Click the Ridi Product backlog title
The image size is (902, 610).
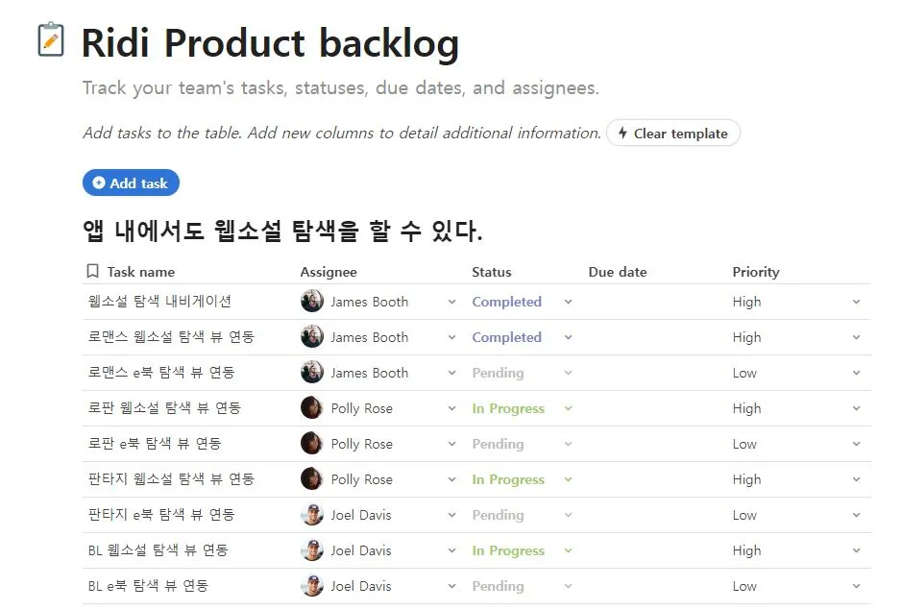tap(270, 42)
